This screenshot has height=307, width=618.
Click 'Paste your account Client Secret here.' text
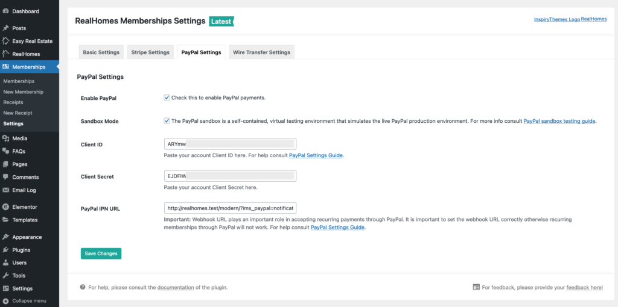[211, 187]
